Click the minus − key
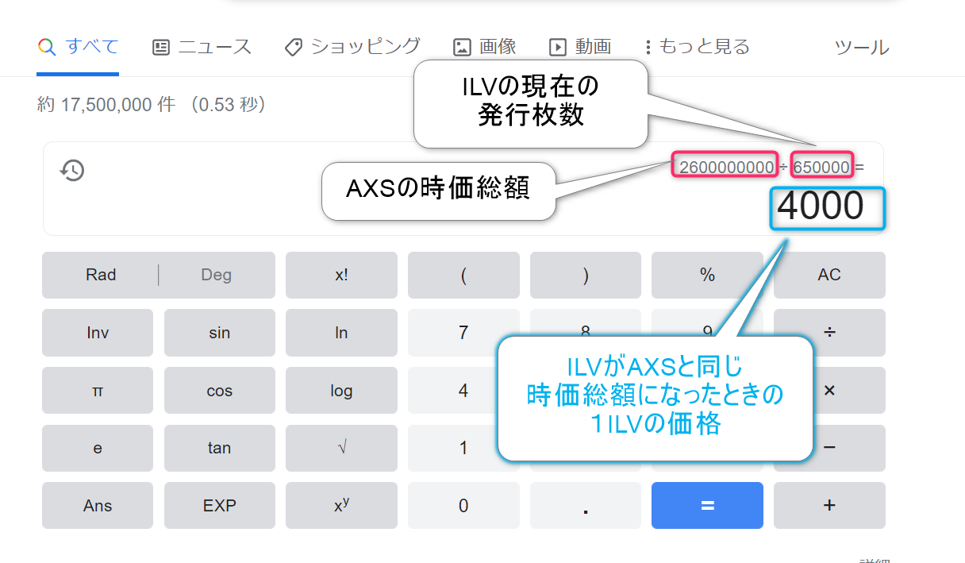 point(829,448)
